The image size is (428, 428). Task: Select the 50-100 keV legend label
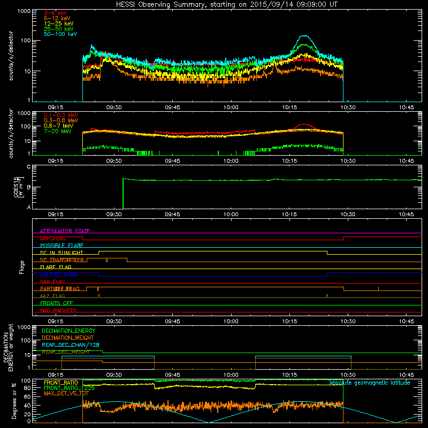(x=60, y=34)
